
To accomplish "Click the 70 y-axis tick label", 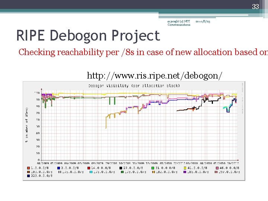I will click(38, 113).
